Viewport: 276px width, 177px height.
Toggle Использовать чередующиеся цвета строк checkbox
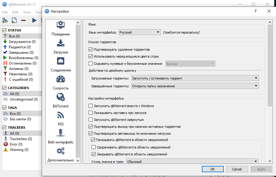pyautogui.click(x=90, y=56)
